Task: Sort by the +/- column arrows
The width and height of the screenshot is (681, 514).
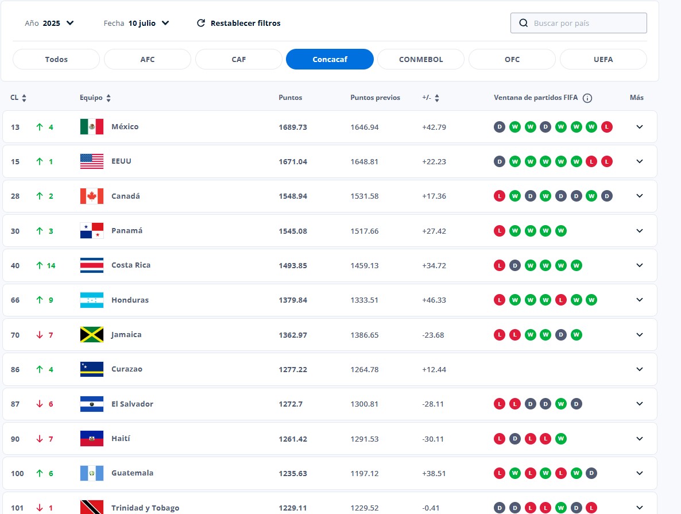Action: (436, 98)
